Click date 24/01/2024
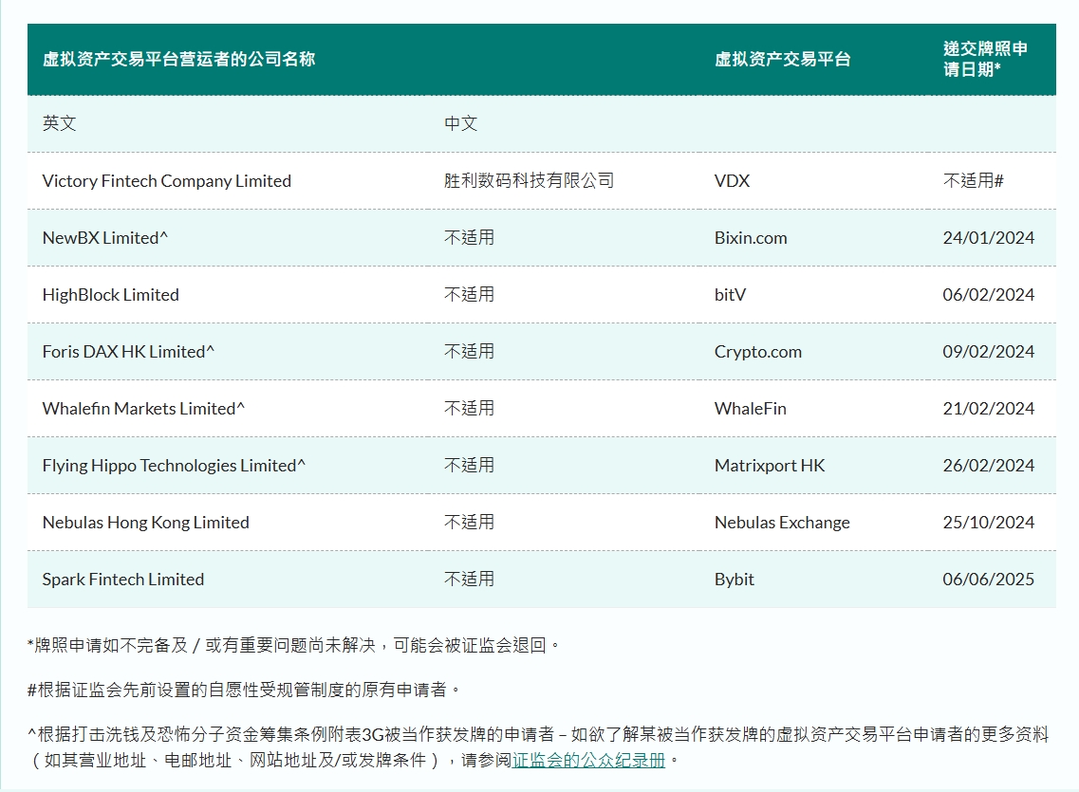The height and width of the screenshot is (792, 1079). click(988, 238)
